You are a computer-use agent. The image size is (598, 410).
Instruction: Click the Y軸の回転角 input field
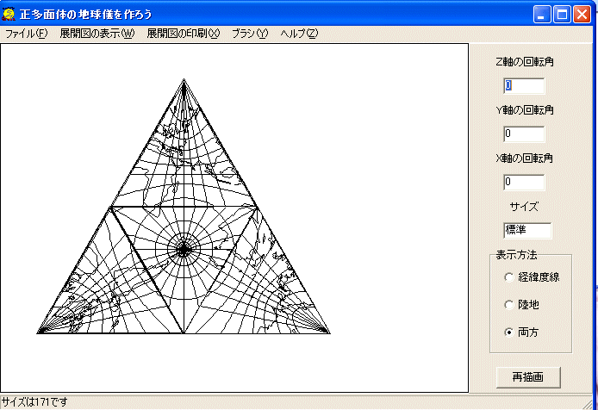tap(525, 134)
